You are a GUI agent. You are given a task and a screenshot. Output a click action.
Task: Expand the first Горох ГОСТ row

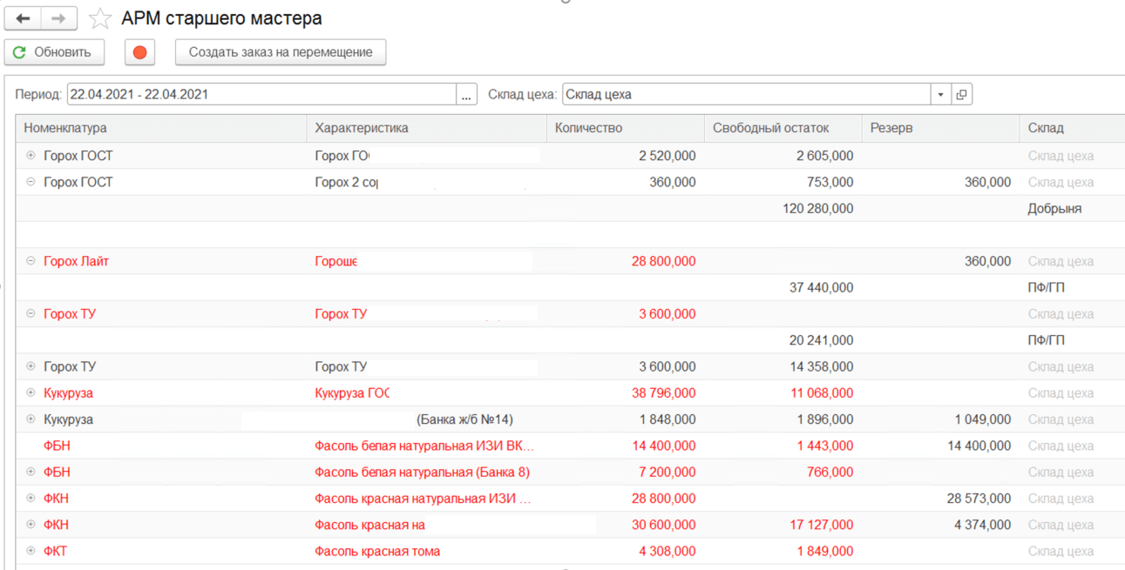click(30, 156)
